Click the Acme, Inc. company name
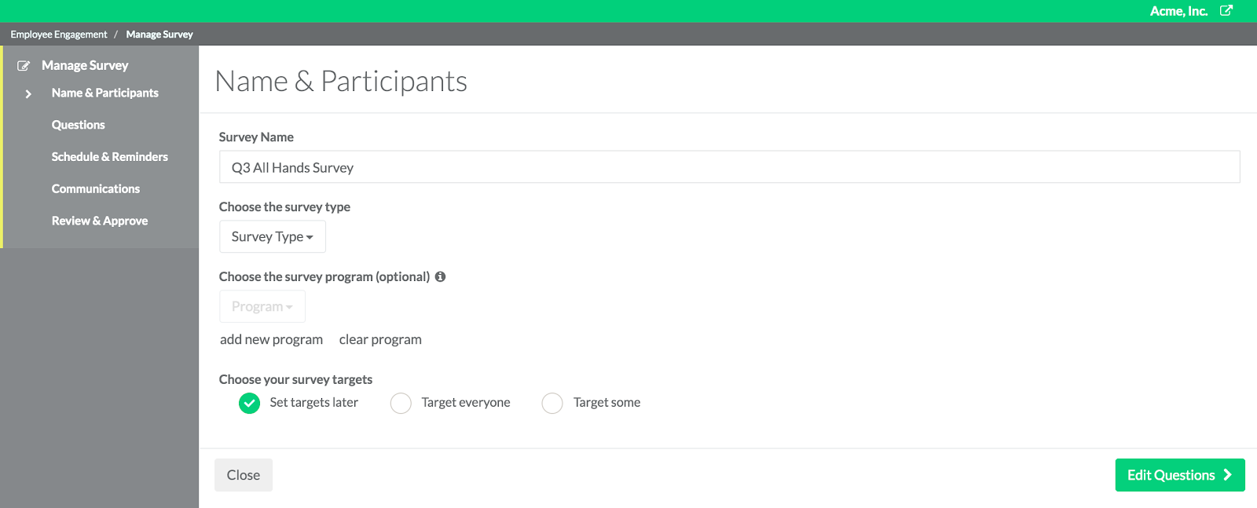Screen dimensions: 1257x508 [1178, 11]
